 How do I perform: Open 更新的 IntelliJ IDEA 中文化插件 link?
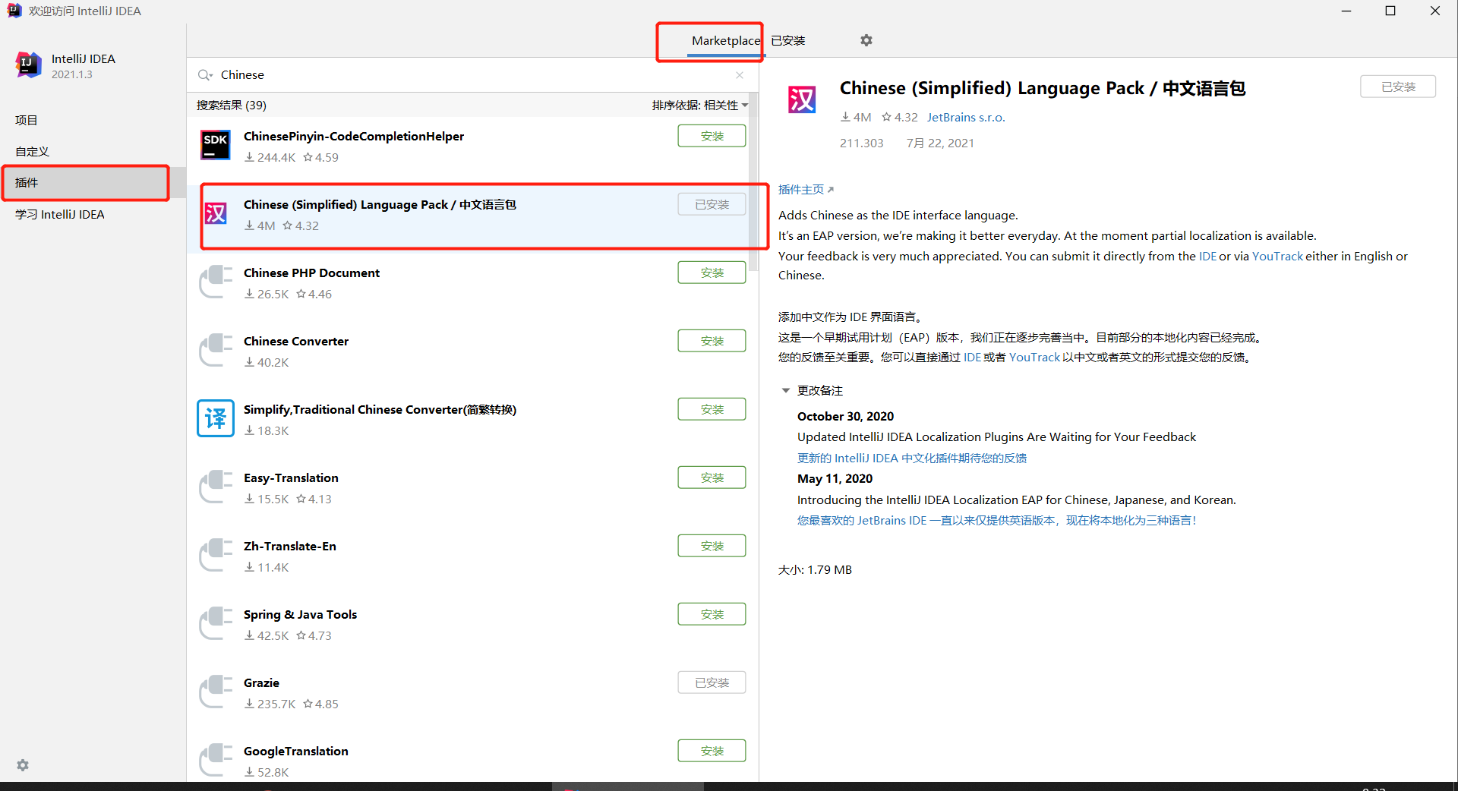[x=912, y=459]
